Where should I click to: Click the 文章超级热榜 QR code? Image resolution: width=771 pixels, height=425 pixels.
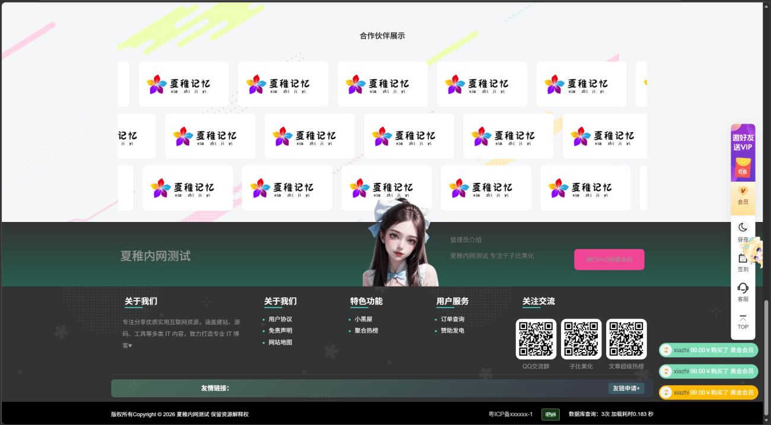pos(626,339)
